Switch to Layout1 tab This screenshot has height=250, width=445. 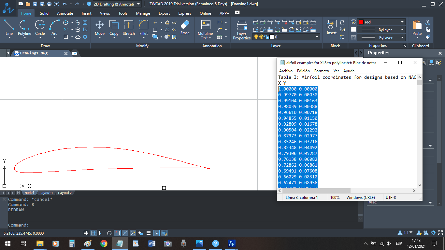click(x=46, y=193)
